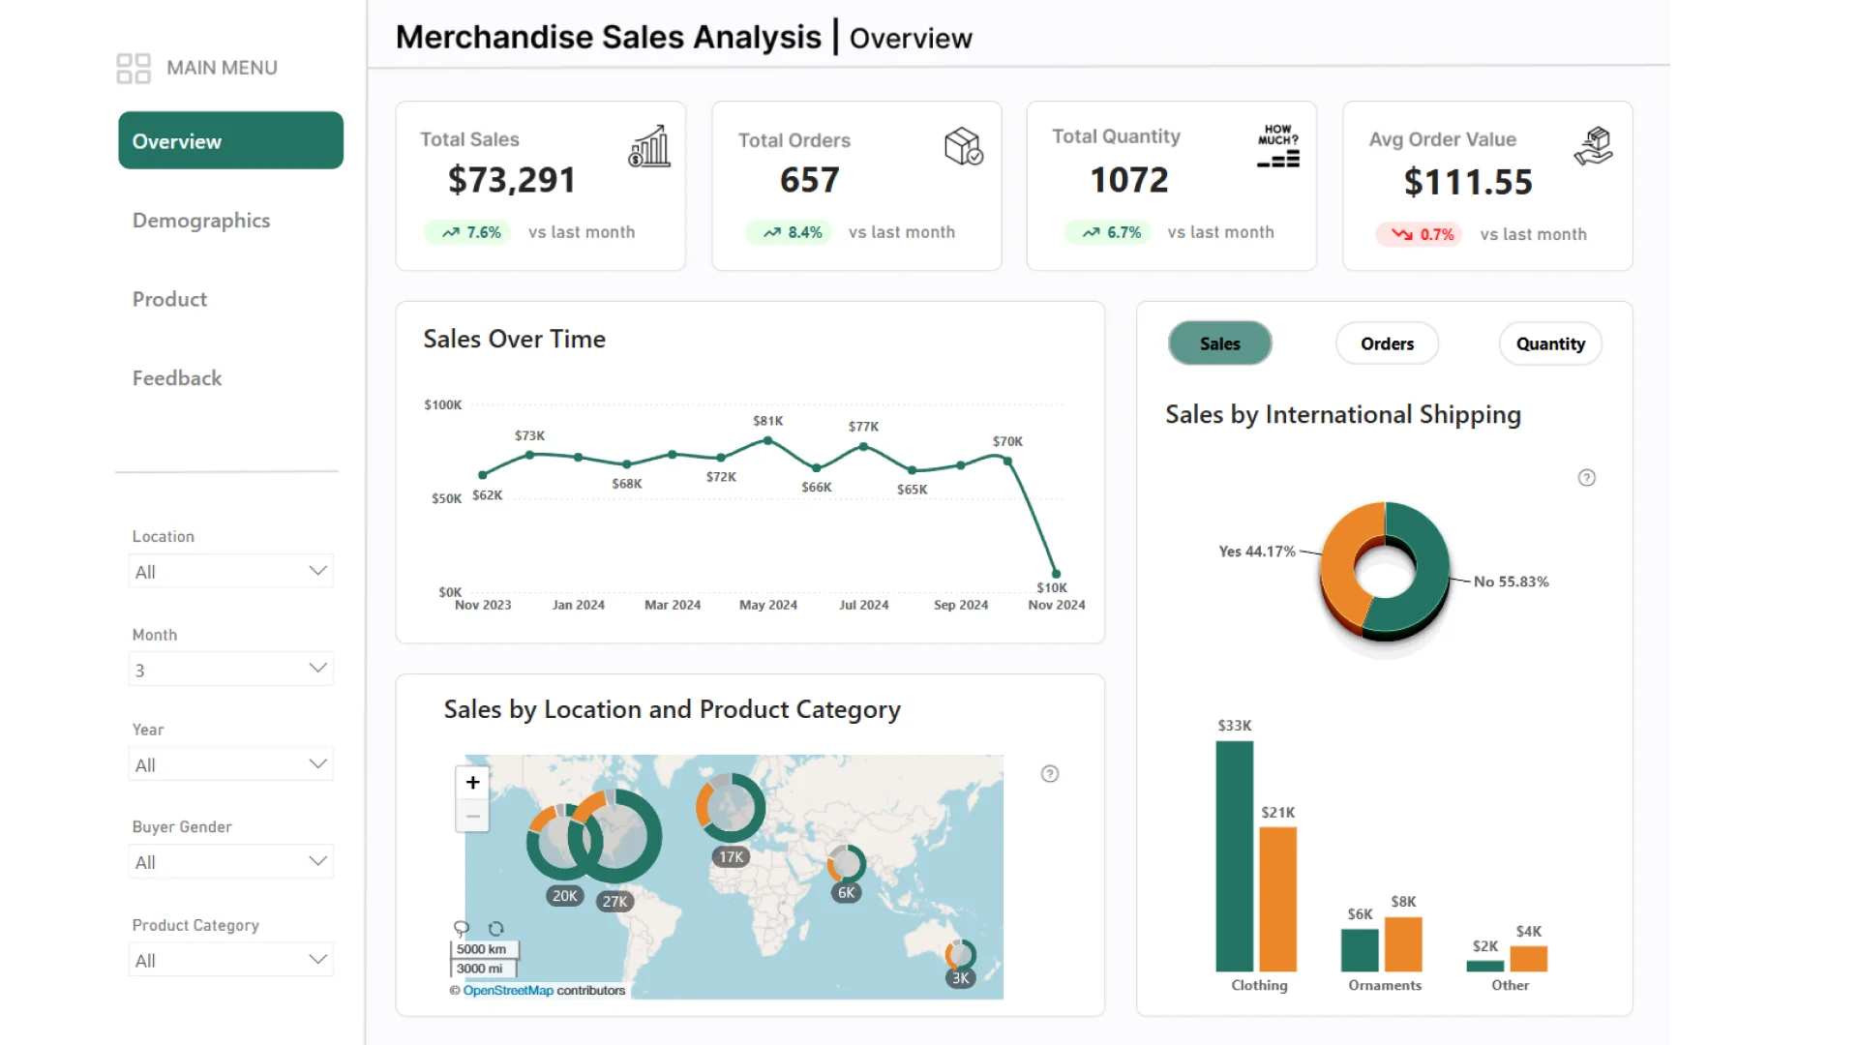Click the downward trend arrow beside 0.7%
This screenshot has height=1045, width=1858.
tap(1402, 234)
